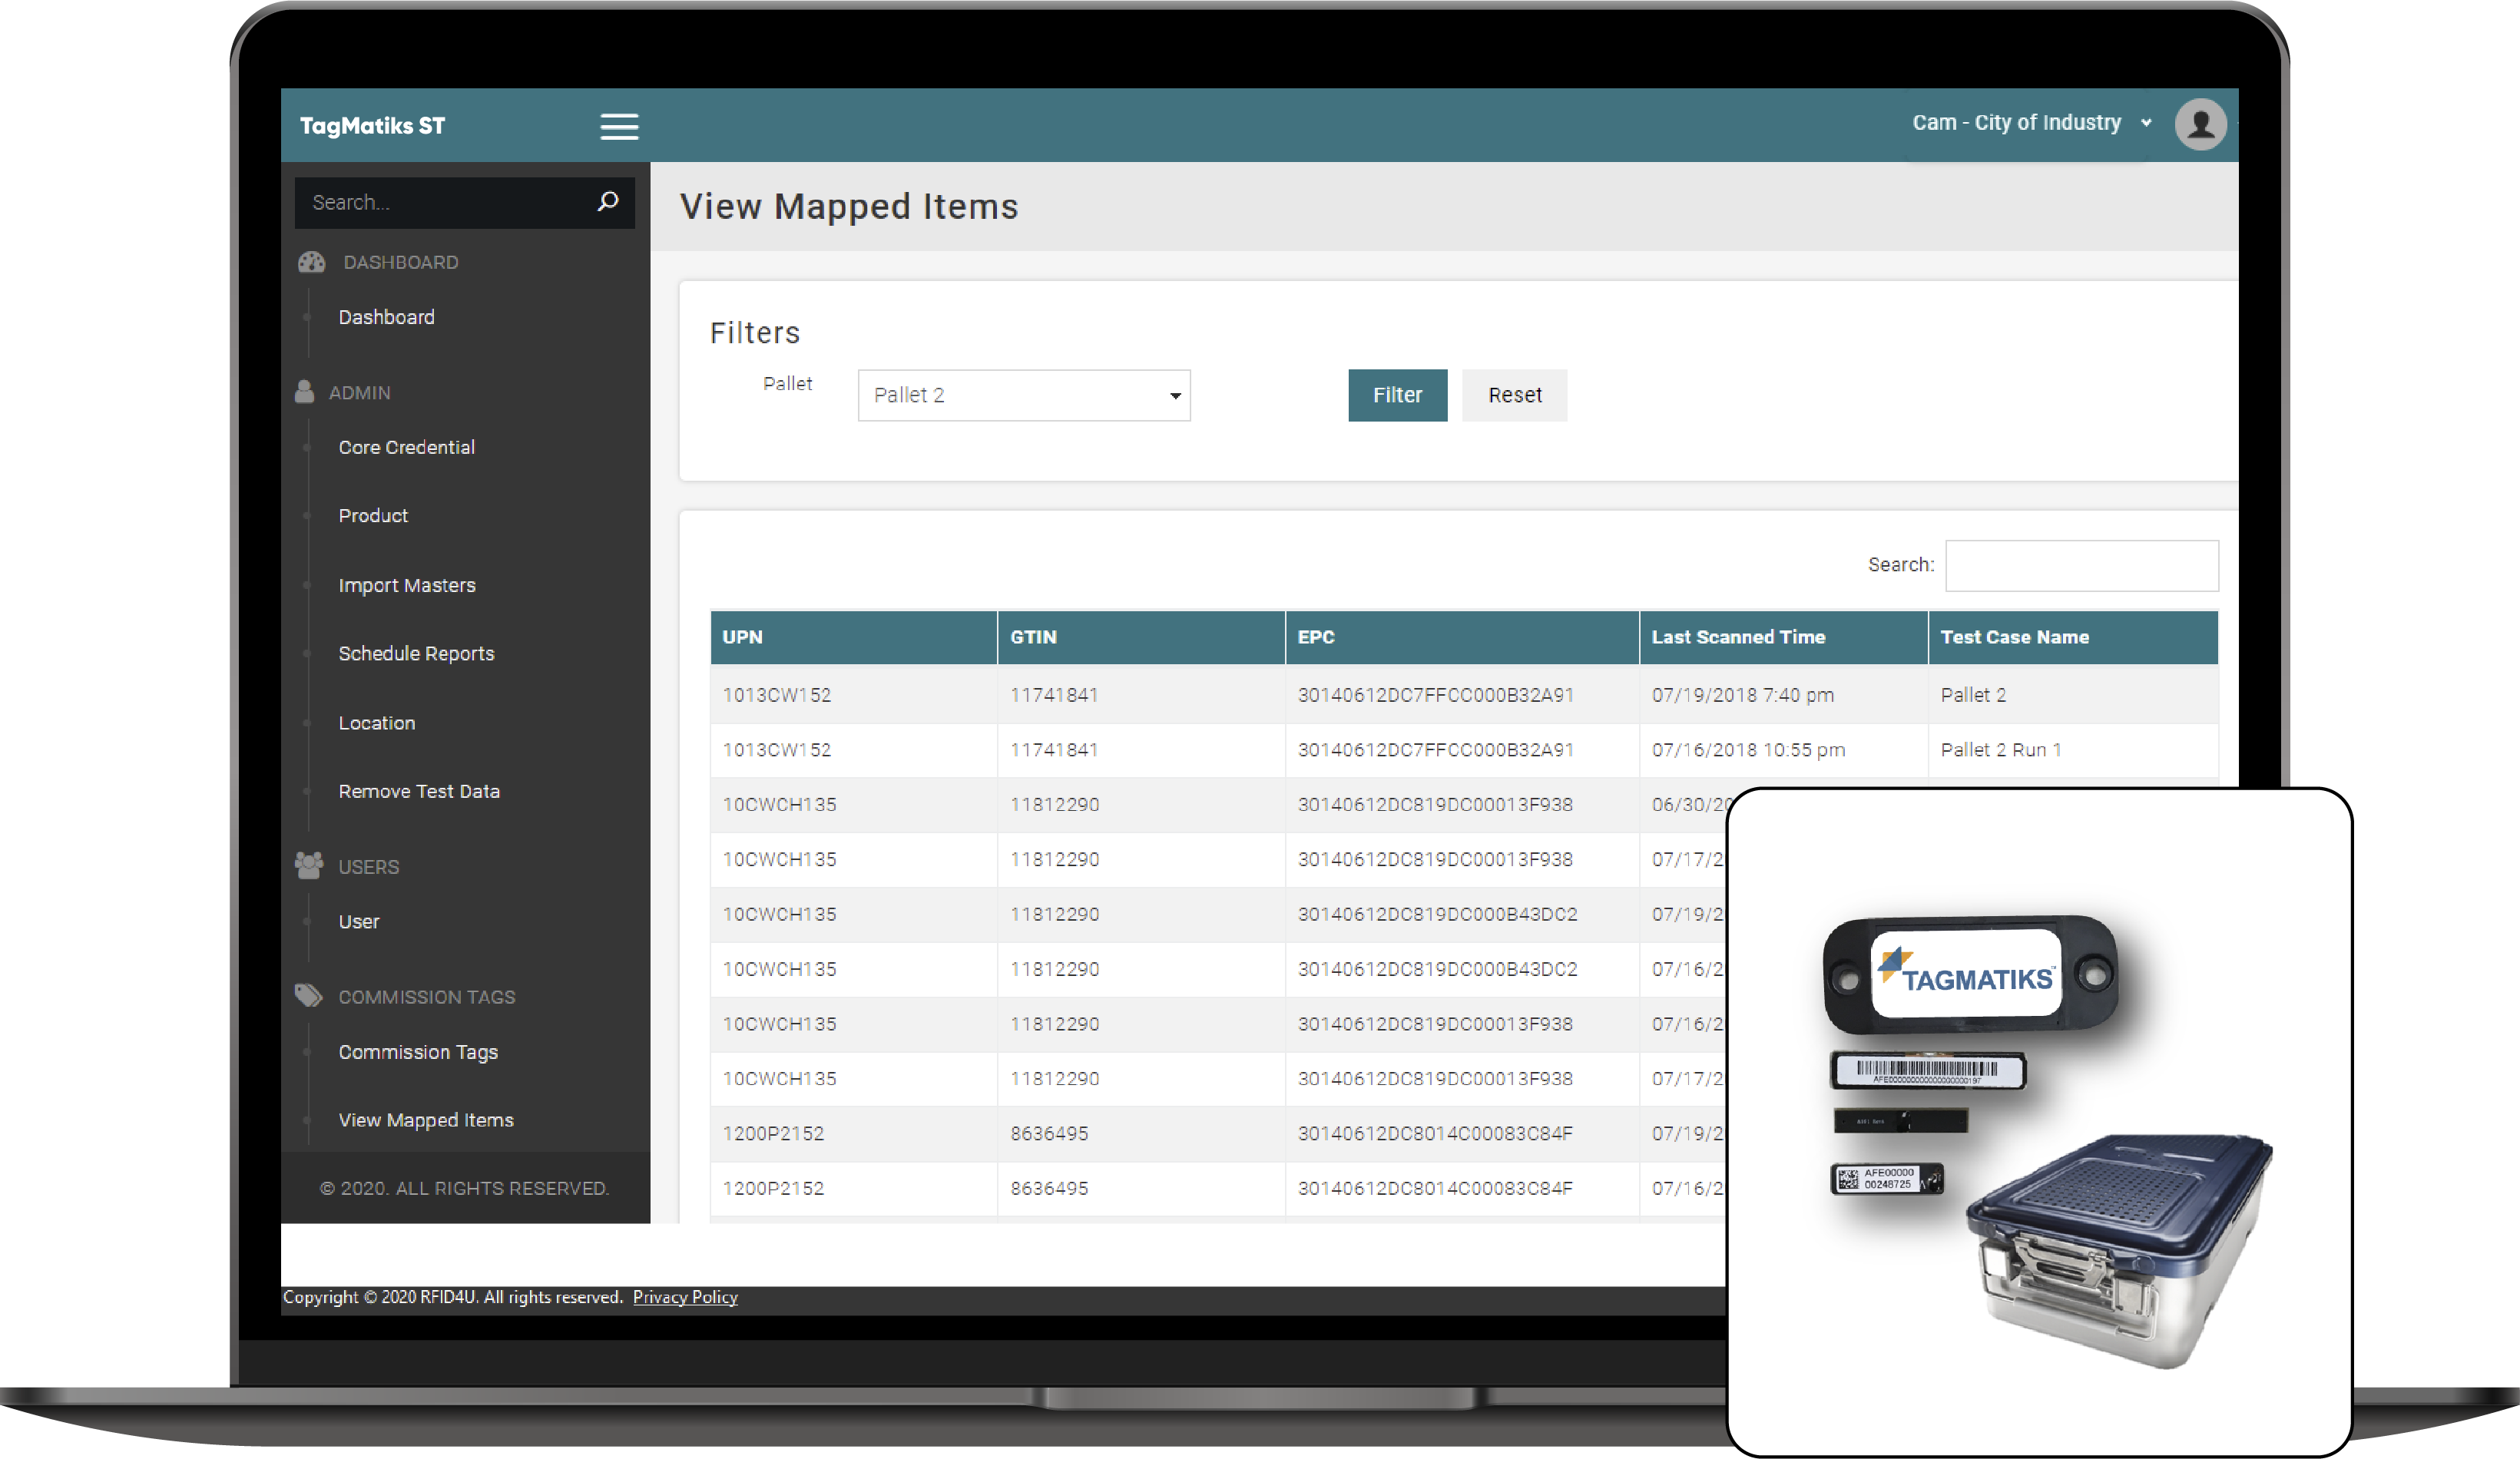Image resolution: width=2520 pixels, height=1459 pixels.
Task: Click the Admin person section icon
Action: point(304,392)
